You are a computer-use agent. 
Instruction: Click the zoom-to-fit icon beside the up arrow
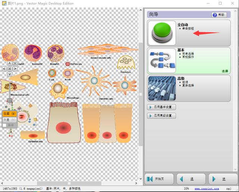coord(15,63)
